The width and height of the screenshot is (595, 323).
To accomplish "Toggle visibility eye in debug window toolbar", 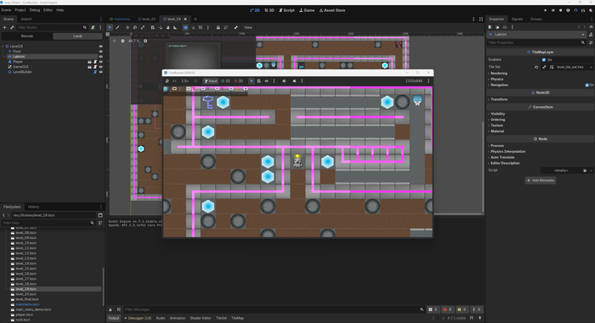I will coord(266,81).
